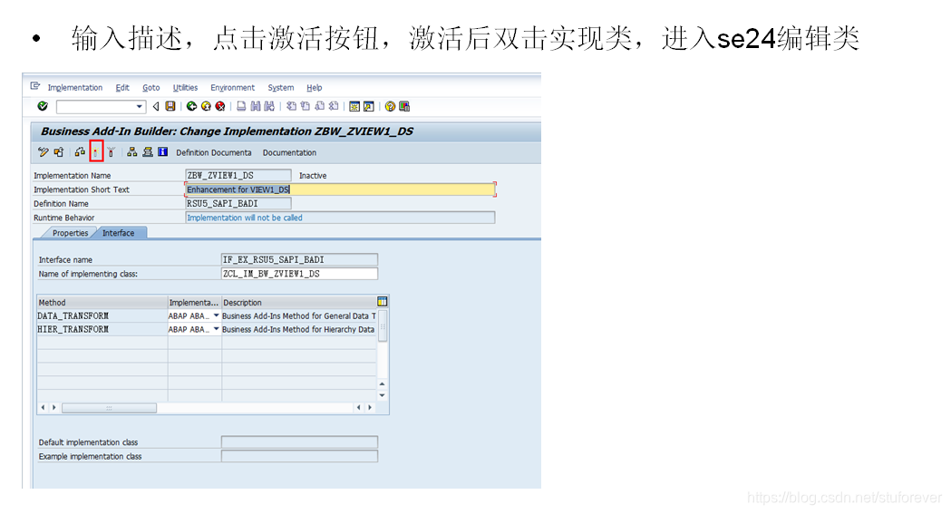Click the Deactivate icon next to Activate
This screenshot has height=514, width=951.
tap(111, 152)
